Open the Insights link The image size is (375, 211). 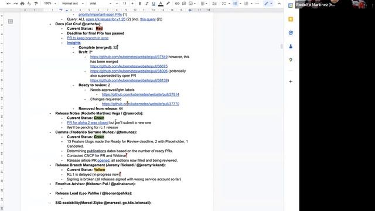(x=74, y=43)
